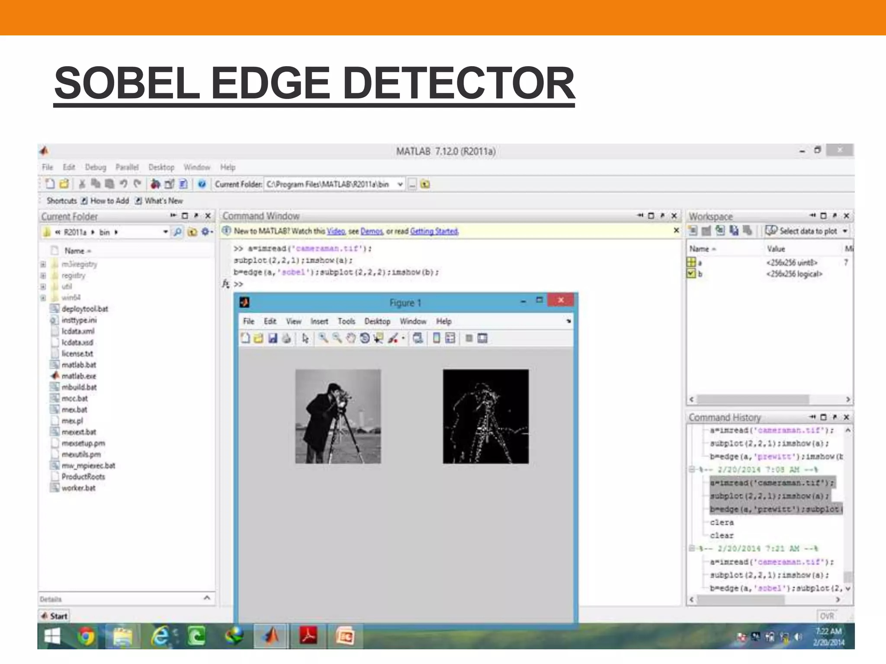Click the Start button at bottom left
The width and height of the screenshot is (886, 664).
(x=55, y=616)
